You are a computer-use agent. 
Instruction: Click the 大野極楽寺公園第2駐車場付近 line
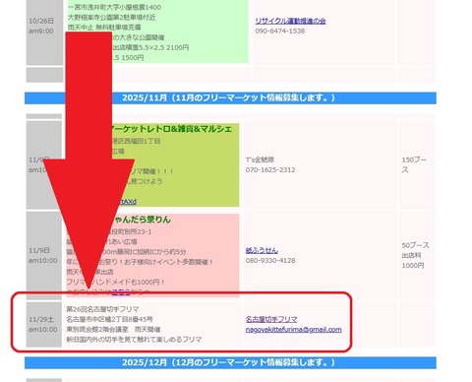[112, 18]
